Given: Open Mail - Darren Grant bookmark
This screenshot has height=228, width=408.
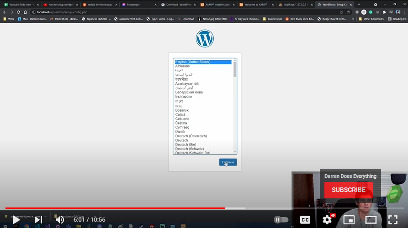Looking at the screenshot, I should pyautogui.click(x=32, y=19).
